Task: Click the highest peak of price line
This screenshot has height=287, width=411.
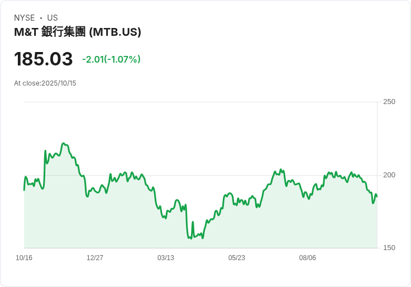Action: (x=64, y=143)
